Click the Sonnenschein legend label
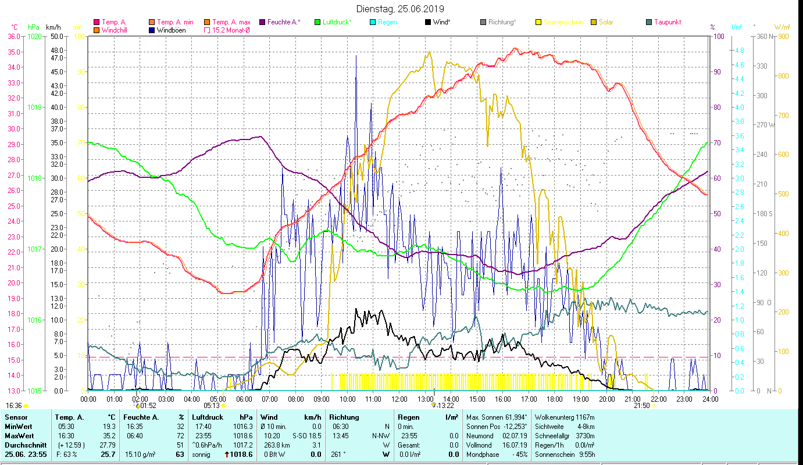 pyautogui.click(x=563, y=23)
